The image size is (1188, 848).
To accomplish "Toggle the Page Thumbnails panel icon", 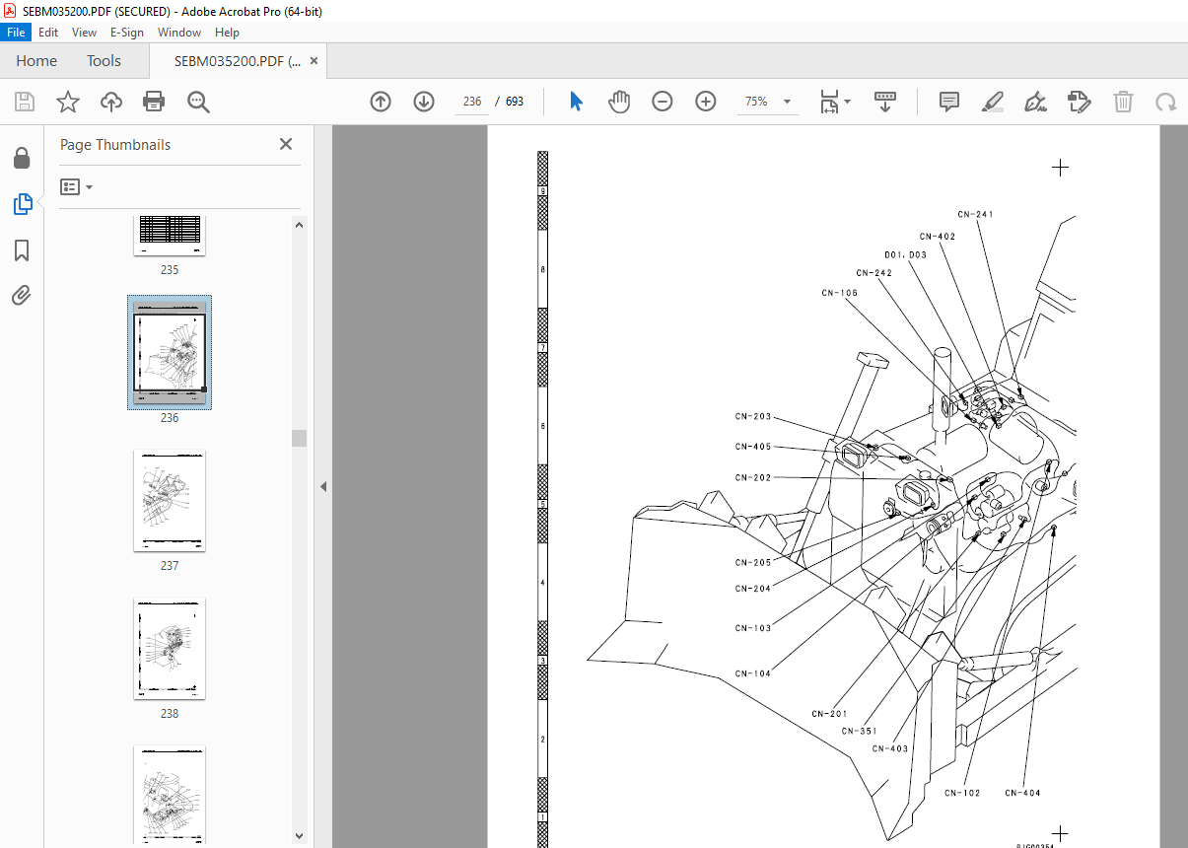I will pyautogui.click(x=22, y=204).
